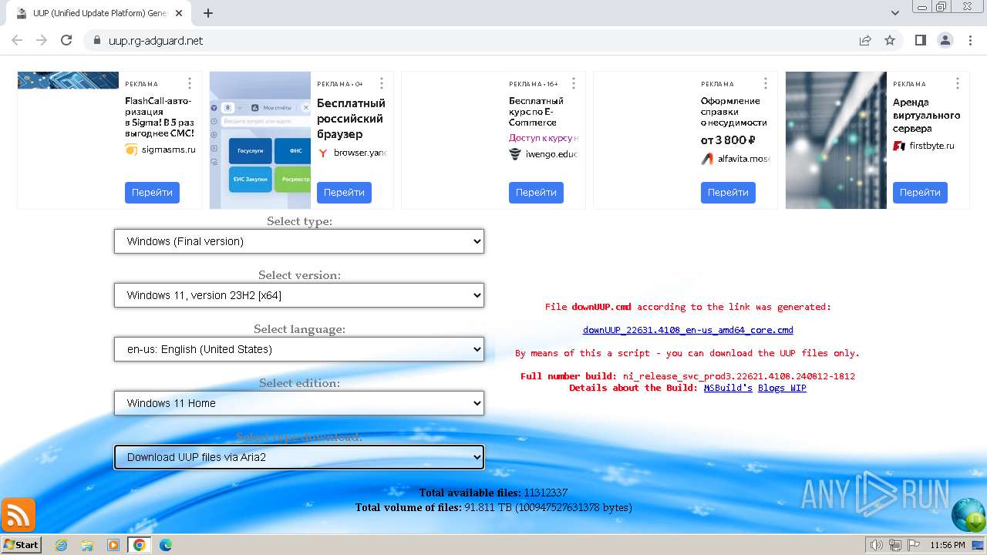This screenshot has width=987, height=555.
Task: Open options on the firstbyte.ru ad
Action: coord(958,83)
